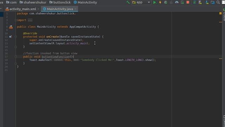The image size is (225, 127).
Task: Click the function invoked from button view comment
Action: point(50,53)
